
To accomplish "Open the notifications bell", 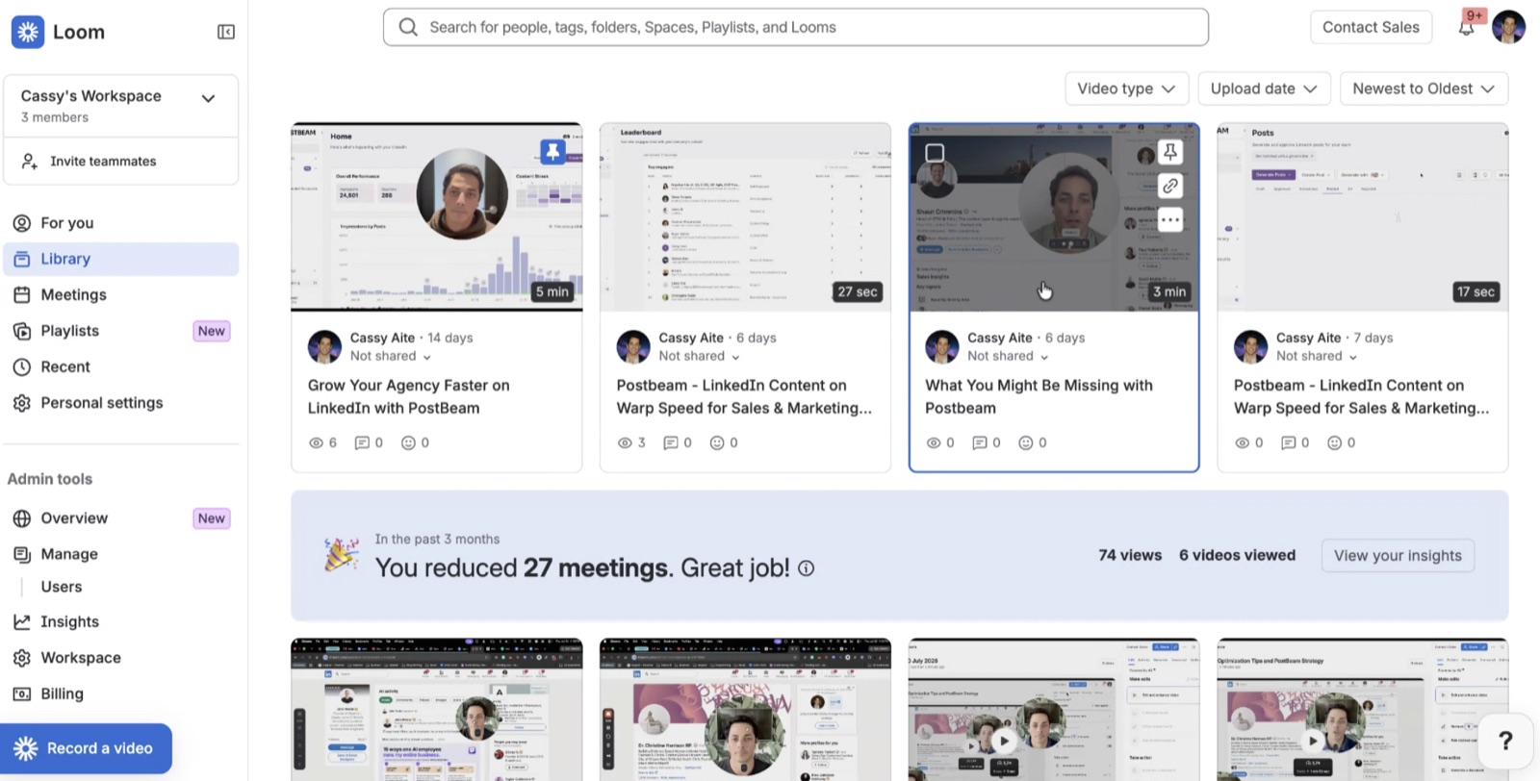I will [x=1466, y=28].
